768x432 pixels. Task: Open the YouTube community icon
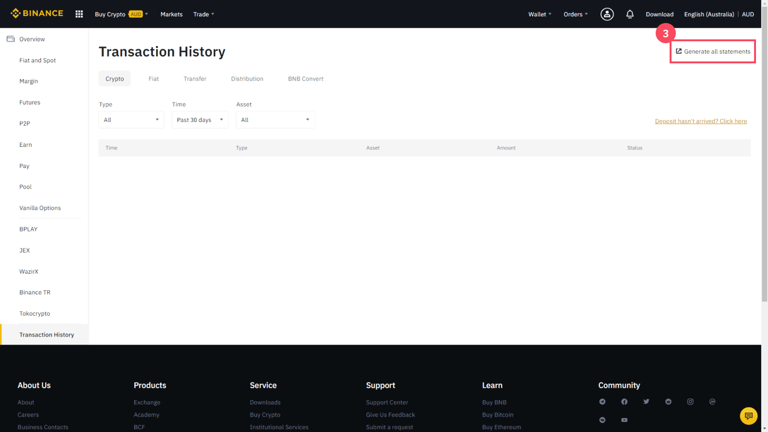[x=624, y=420]
